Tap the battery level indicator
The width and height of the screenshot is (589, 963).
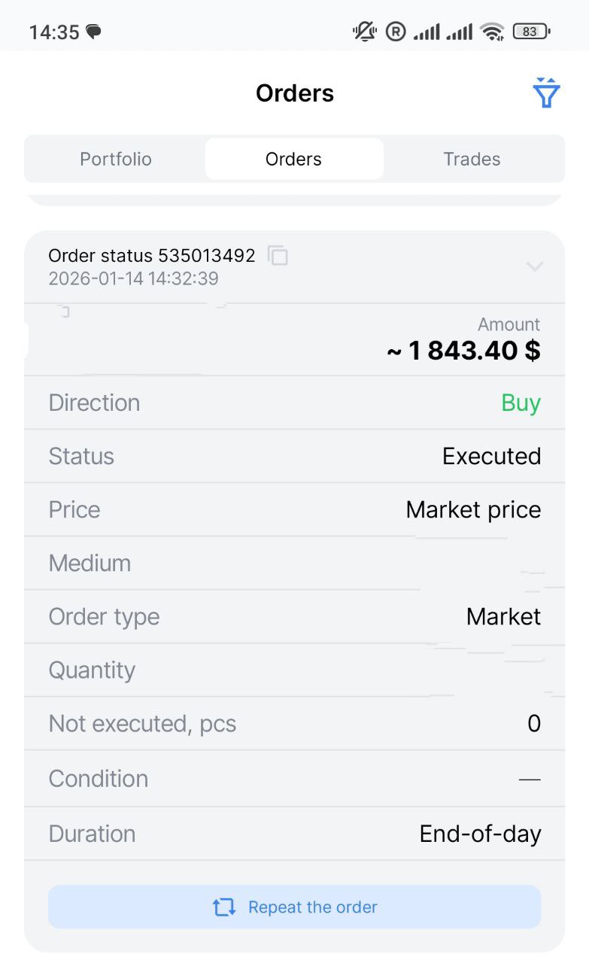pyautogui.click(x=531, y=32)
